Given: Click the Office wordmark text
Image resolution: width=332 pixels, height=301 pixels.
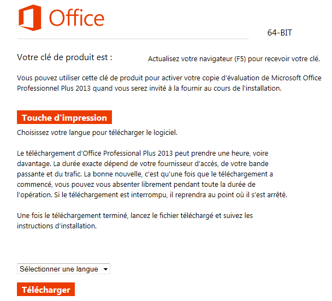Looking at the screenshot, I should [76, 19].
